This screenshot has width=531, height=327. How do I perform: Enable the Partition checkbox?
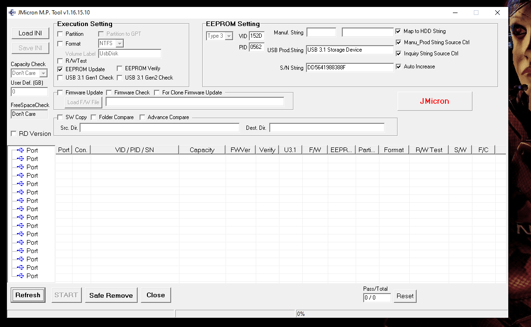point(60,34)
